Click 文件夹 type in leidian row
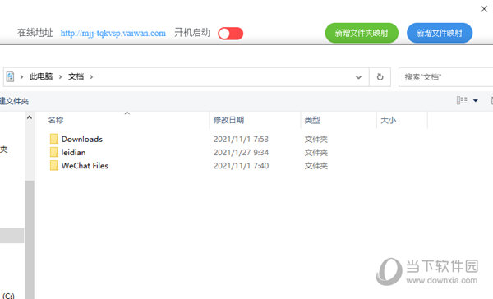Image resolution: width=493 pixels, height=299 pixels. tap(316, 153)
